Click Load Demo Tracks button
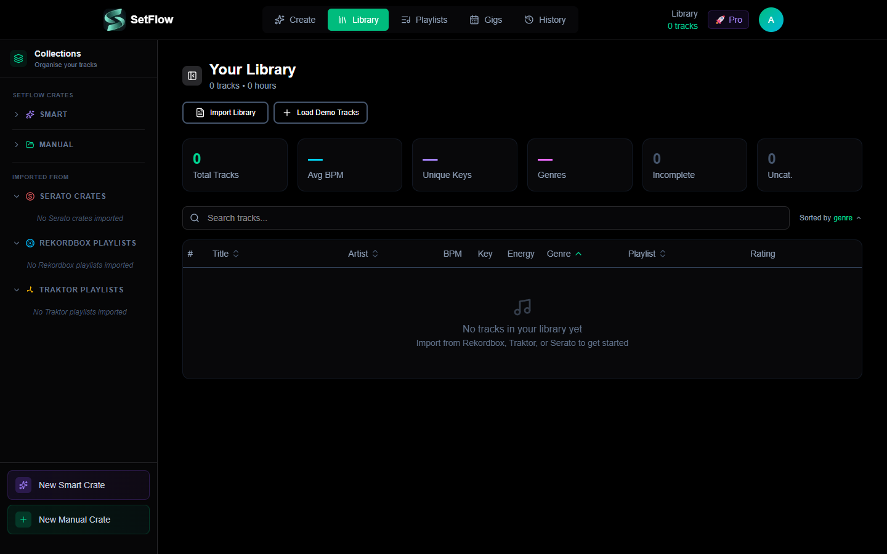The height and width of the screenshot is (554, 887). 320,113
